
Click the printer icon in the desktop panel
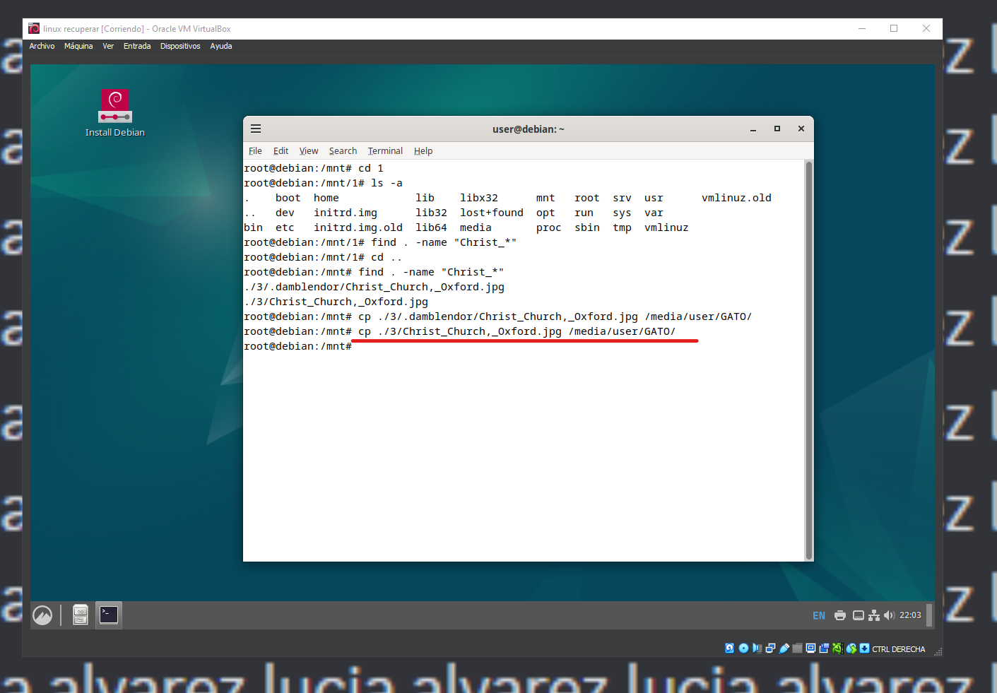point(840,615)
